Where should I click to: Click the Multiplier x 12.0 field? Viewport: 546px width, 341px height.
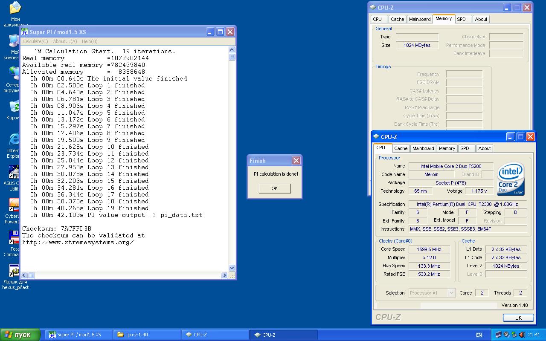point(429,257)
